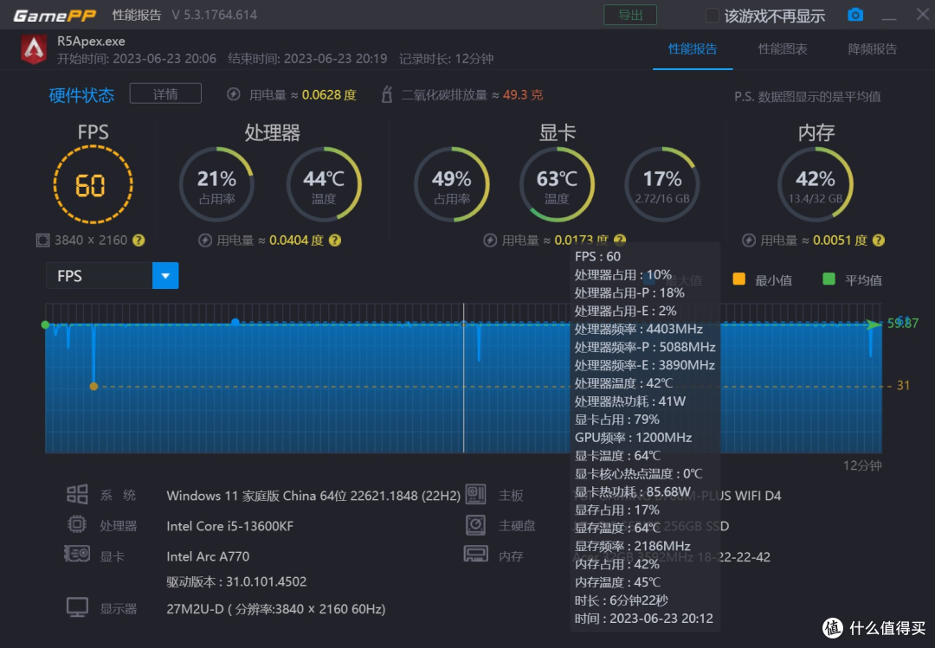Click the FPS 60 gauge

pos(93,185)
